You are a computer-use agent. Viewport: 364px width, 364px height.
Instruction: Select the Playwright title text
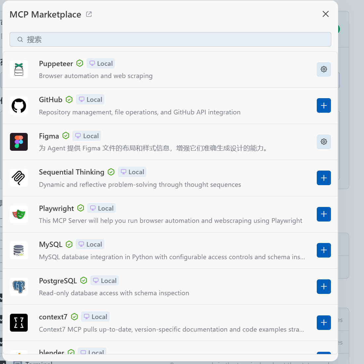click(x=56, y=208)
